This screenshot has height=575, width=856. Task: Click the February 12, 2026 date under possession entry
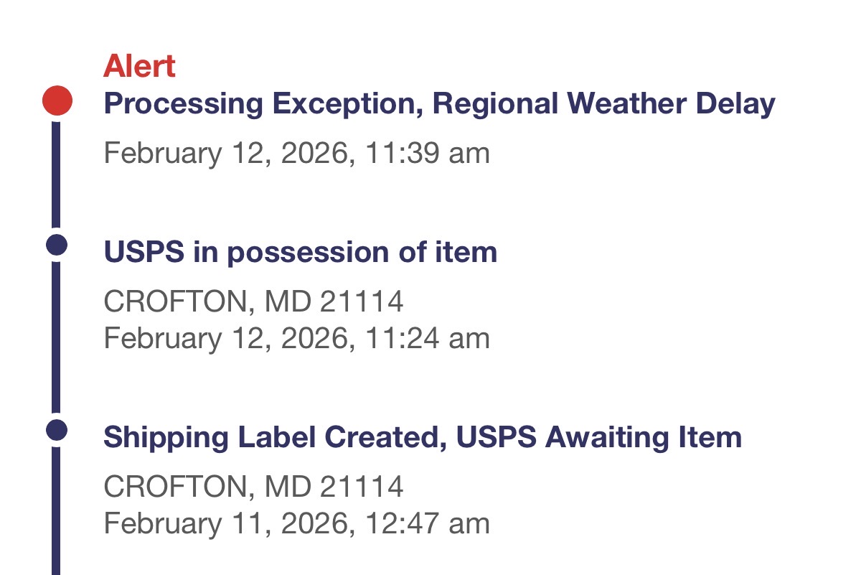point(228,338)
